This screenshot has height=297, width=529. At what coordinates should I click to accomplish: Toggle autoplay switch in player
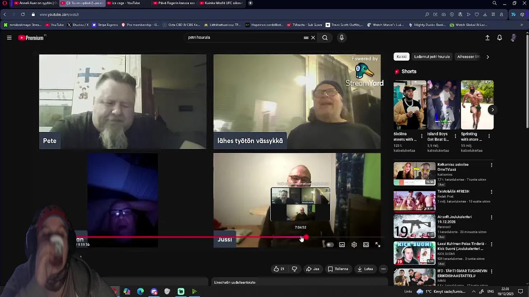pyautogui.click(x=329, y=245)
